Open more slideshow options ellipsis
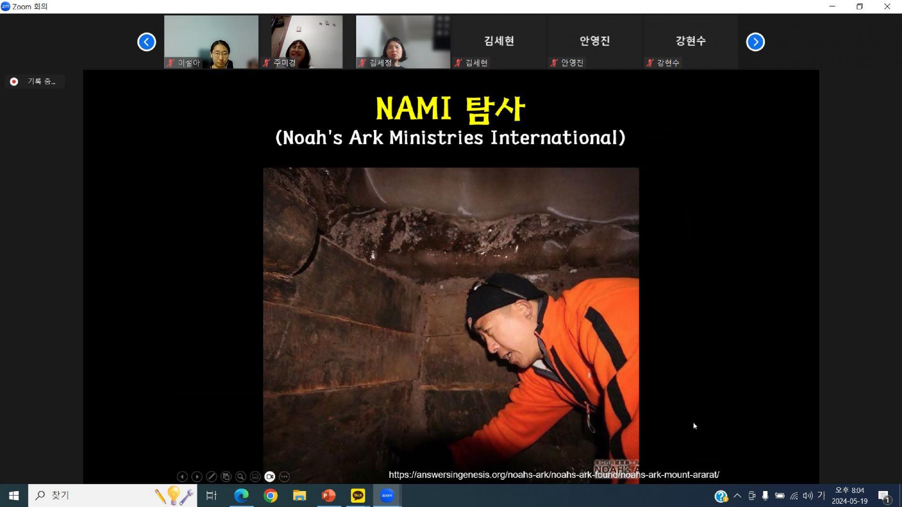 click(284, 476)
